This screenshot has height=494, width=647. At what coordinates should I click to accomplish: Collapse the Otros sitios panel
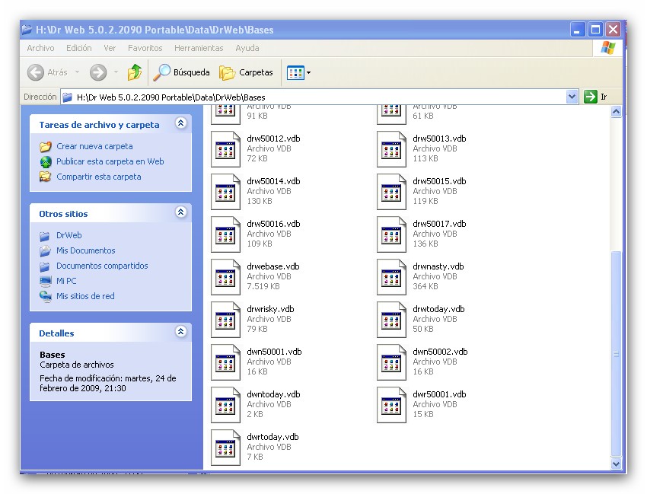tap(180, 212)
